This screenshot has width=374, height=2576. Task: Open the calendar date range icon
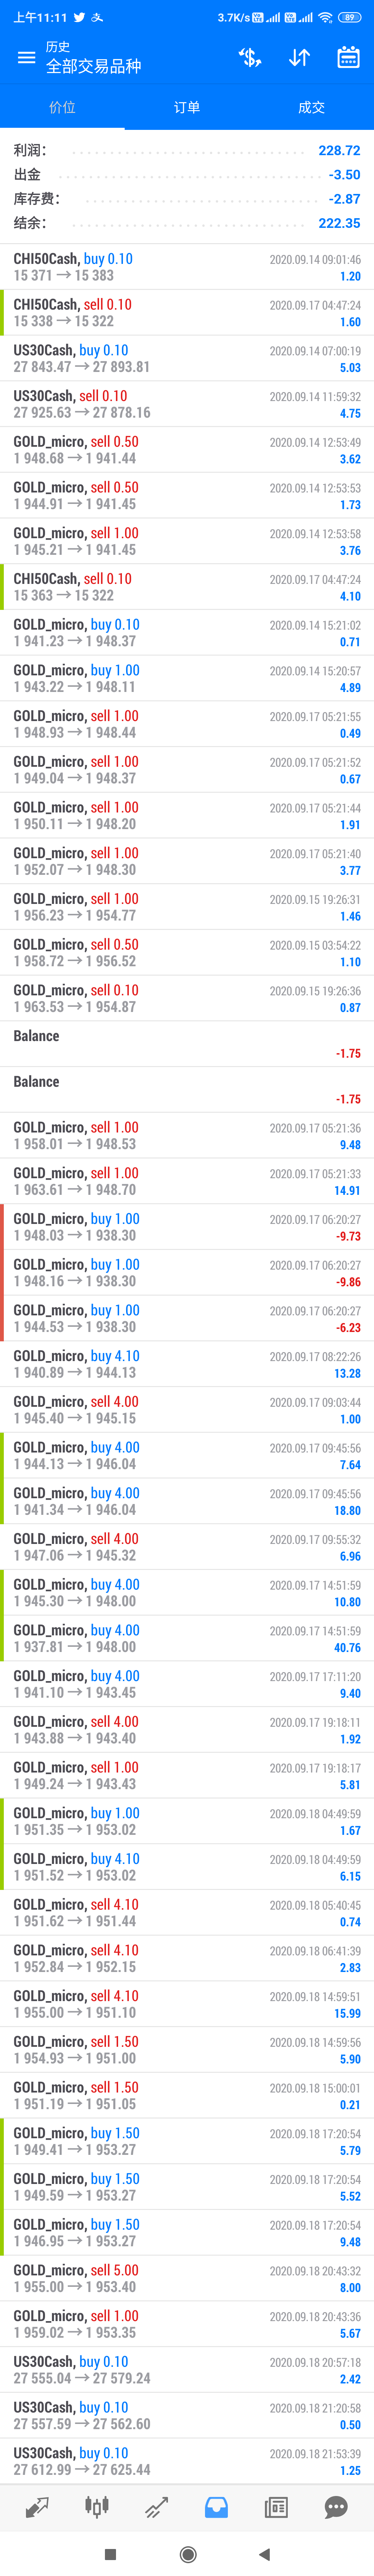[348, 57]
